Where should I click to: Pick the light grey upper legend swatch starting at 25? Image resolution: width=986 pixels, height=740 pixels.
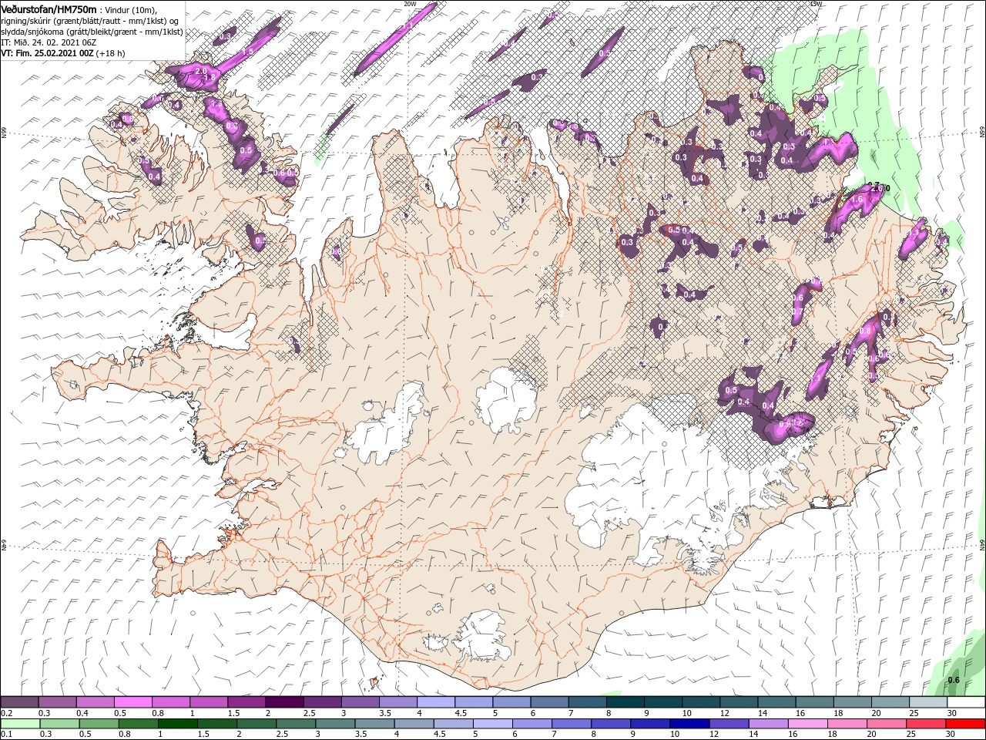click(929, 702)
